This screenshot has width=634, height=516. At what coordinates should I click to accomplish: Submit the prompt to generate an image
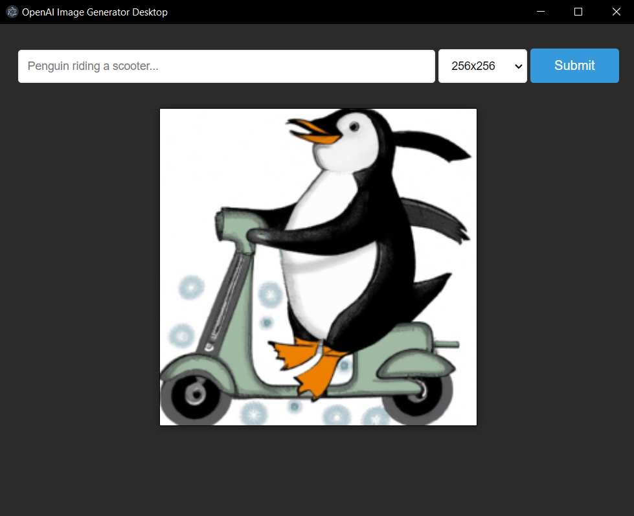pos(574,65)
